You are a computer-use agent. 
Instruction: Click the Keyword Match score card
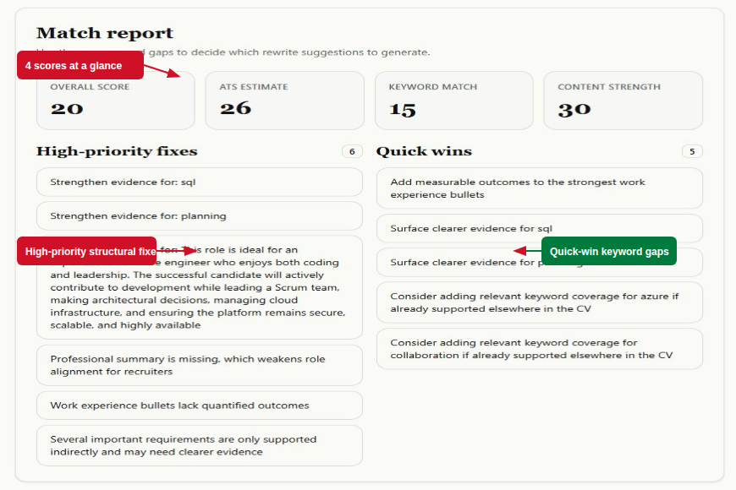[x=454, y=101]
